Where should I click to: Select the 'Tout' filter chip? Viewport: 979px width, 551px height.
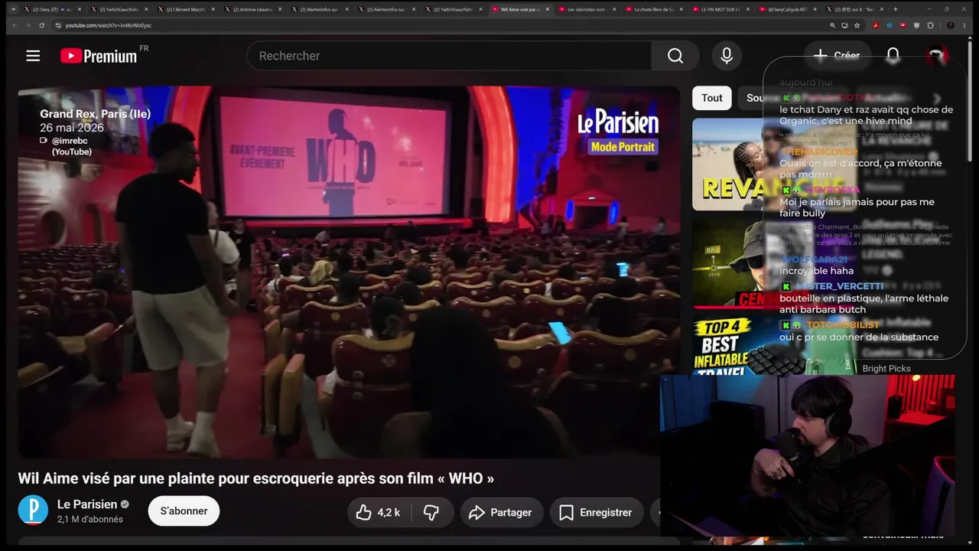712,98
